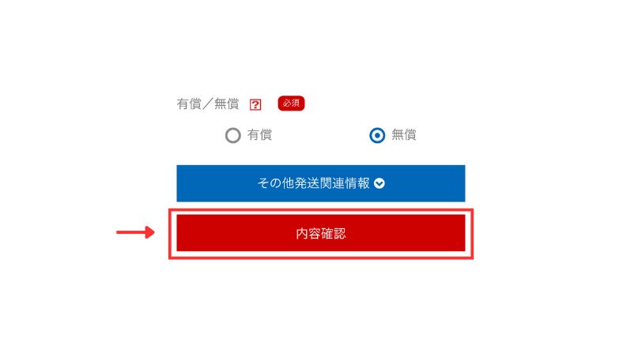Click the red 必須 required badge
Image resolution: width=642 pixels, height=361 pixels.
click(x=291, y=103)
